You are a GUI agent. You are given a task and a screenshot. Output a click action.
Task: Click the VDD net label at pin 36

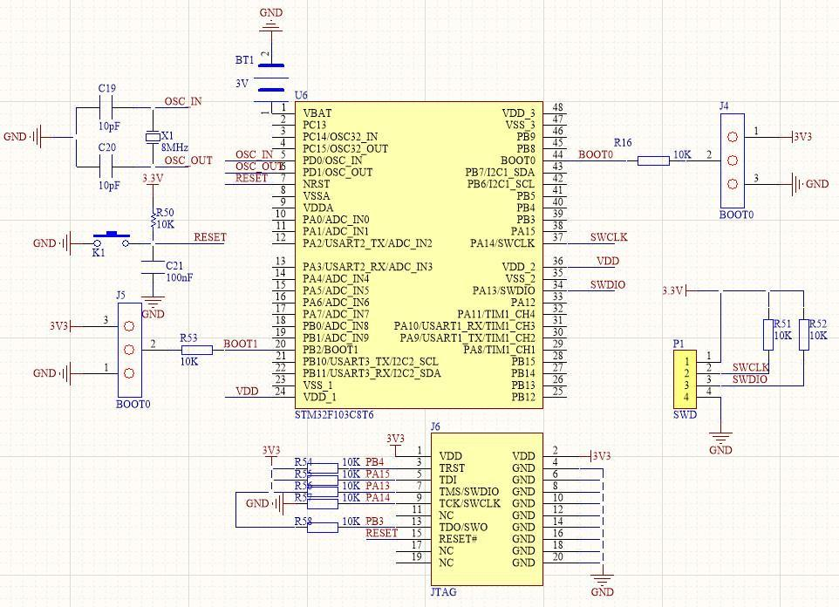[608, 261]
